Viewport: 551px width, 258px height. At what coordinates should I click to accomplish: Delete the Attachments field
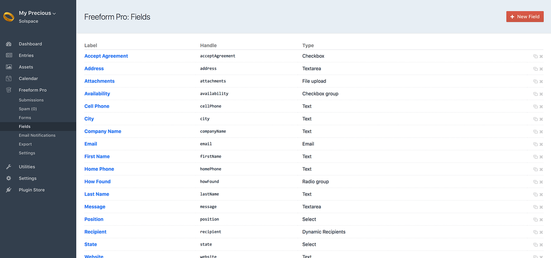(541, 81)
